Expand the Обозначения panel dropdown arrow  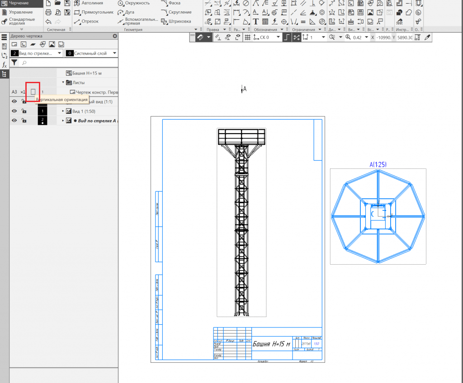click(282, 29)
